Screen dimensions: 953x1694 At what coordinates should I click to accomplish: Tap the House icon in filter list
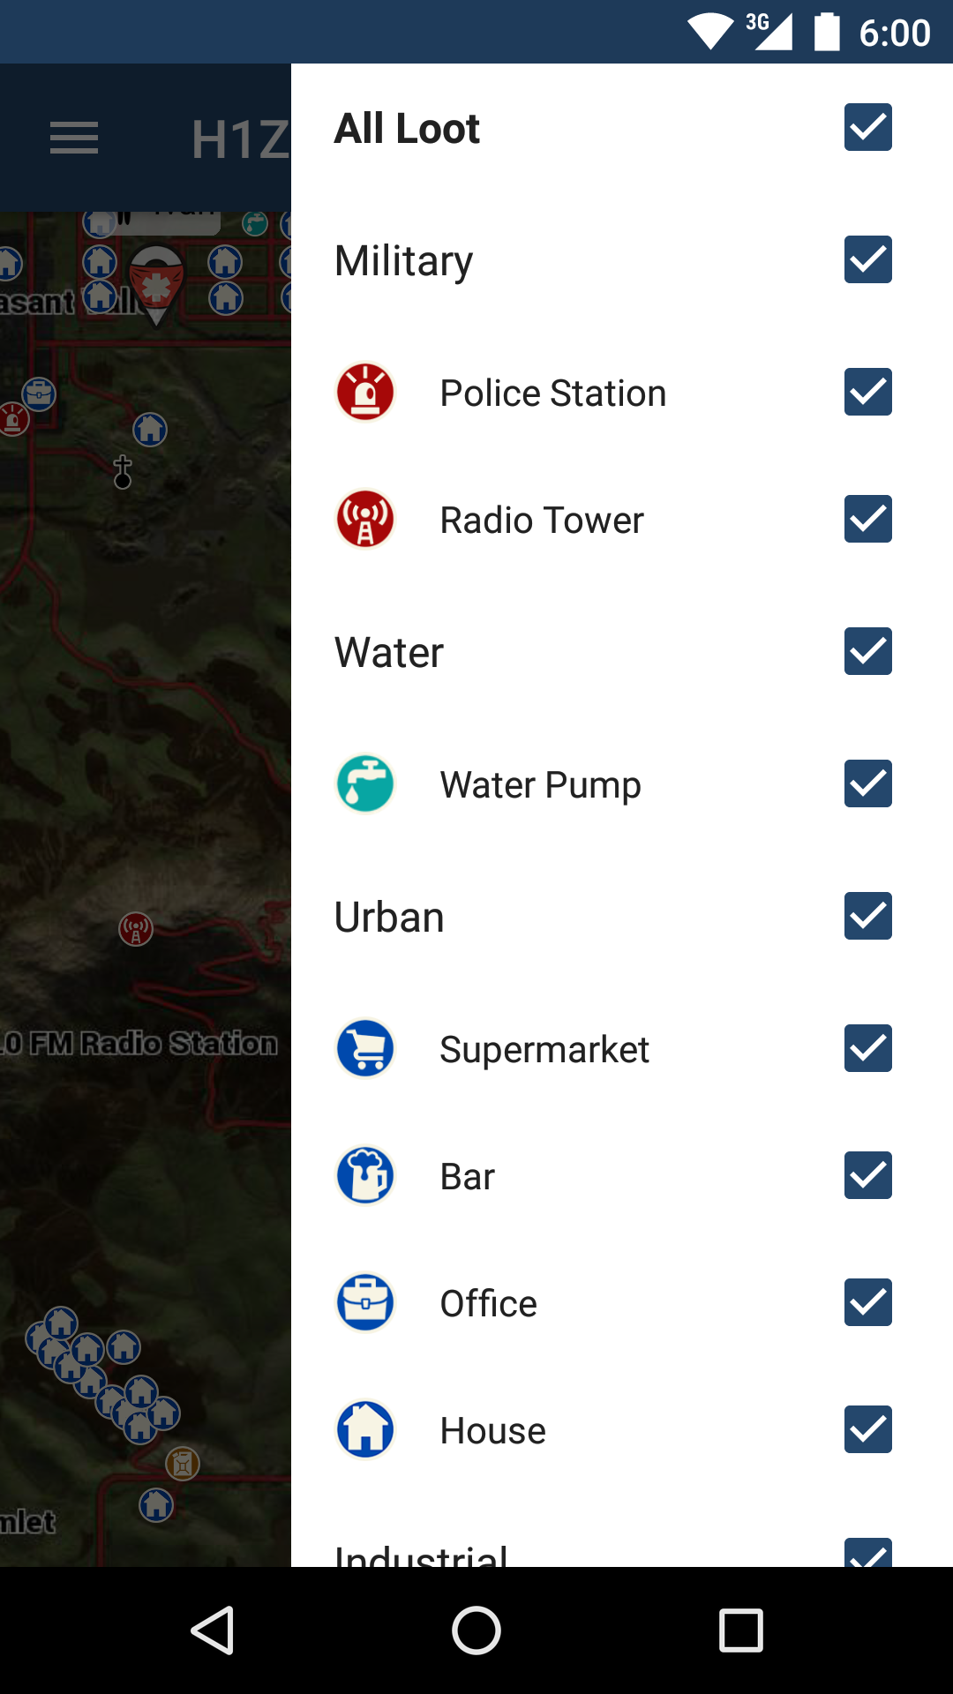click(365, 1429)
